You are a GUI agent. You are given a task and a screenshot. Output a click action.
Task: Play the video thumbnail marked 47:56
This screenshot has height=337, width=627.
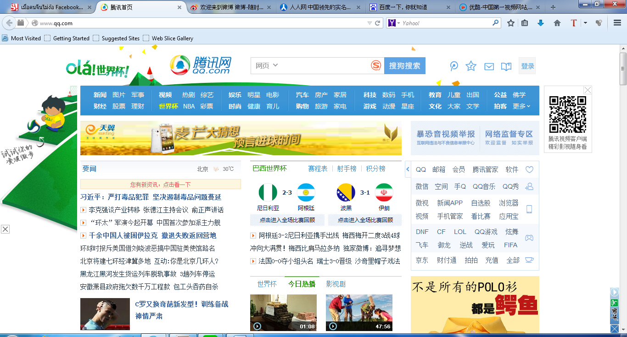(x=359, y=312)
